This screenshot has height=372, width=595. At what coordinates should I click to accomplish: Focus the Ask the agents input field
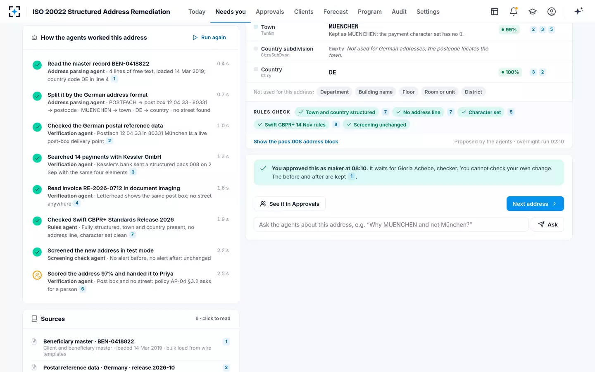point(391,224)
